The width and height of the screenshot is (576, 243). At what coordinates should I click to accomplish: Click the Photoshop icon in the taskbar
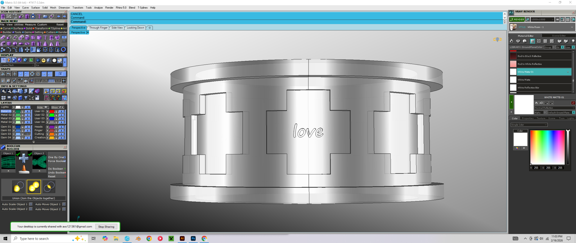(193, 238)
